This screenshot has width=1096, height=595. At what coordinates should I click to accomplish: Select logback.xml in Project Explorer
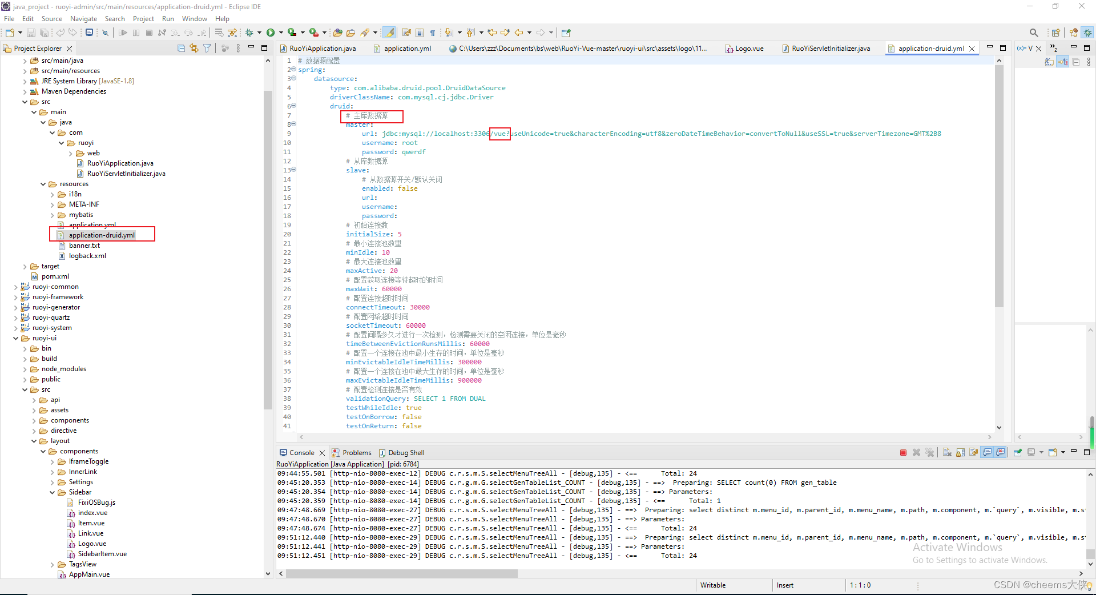point(87,256)
